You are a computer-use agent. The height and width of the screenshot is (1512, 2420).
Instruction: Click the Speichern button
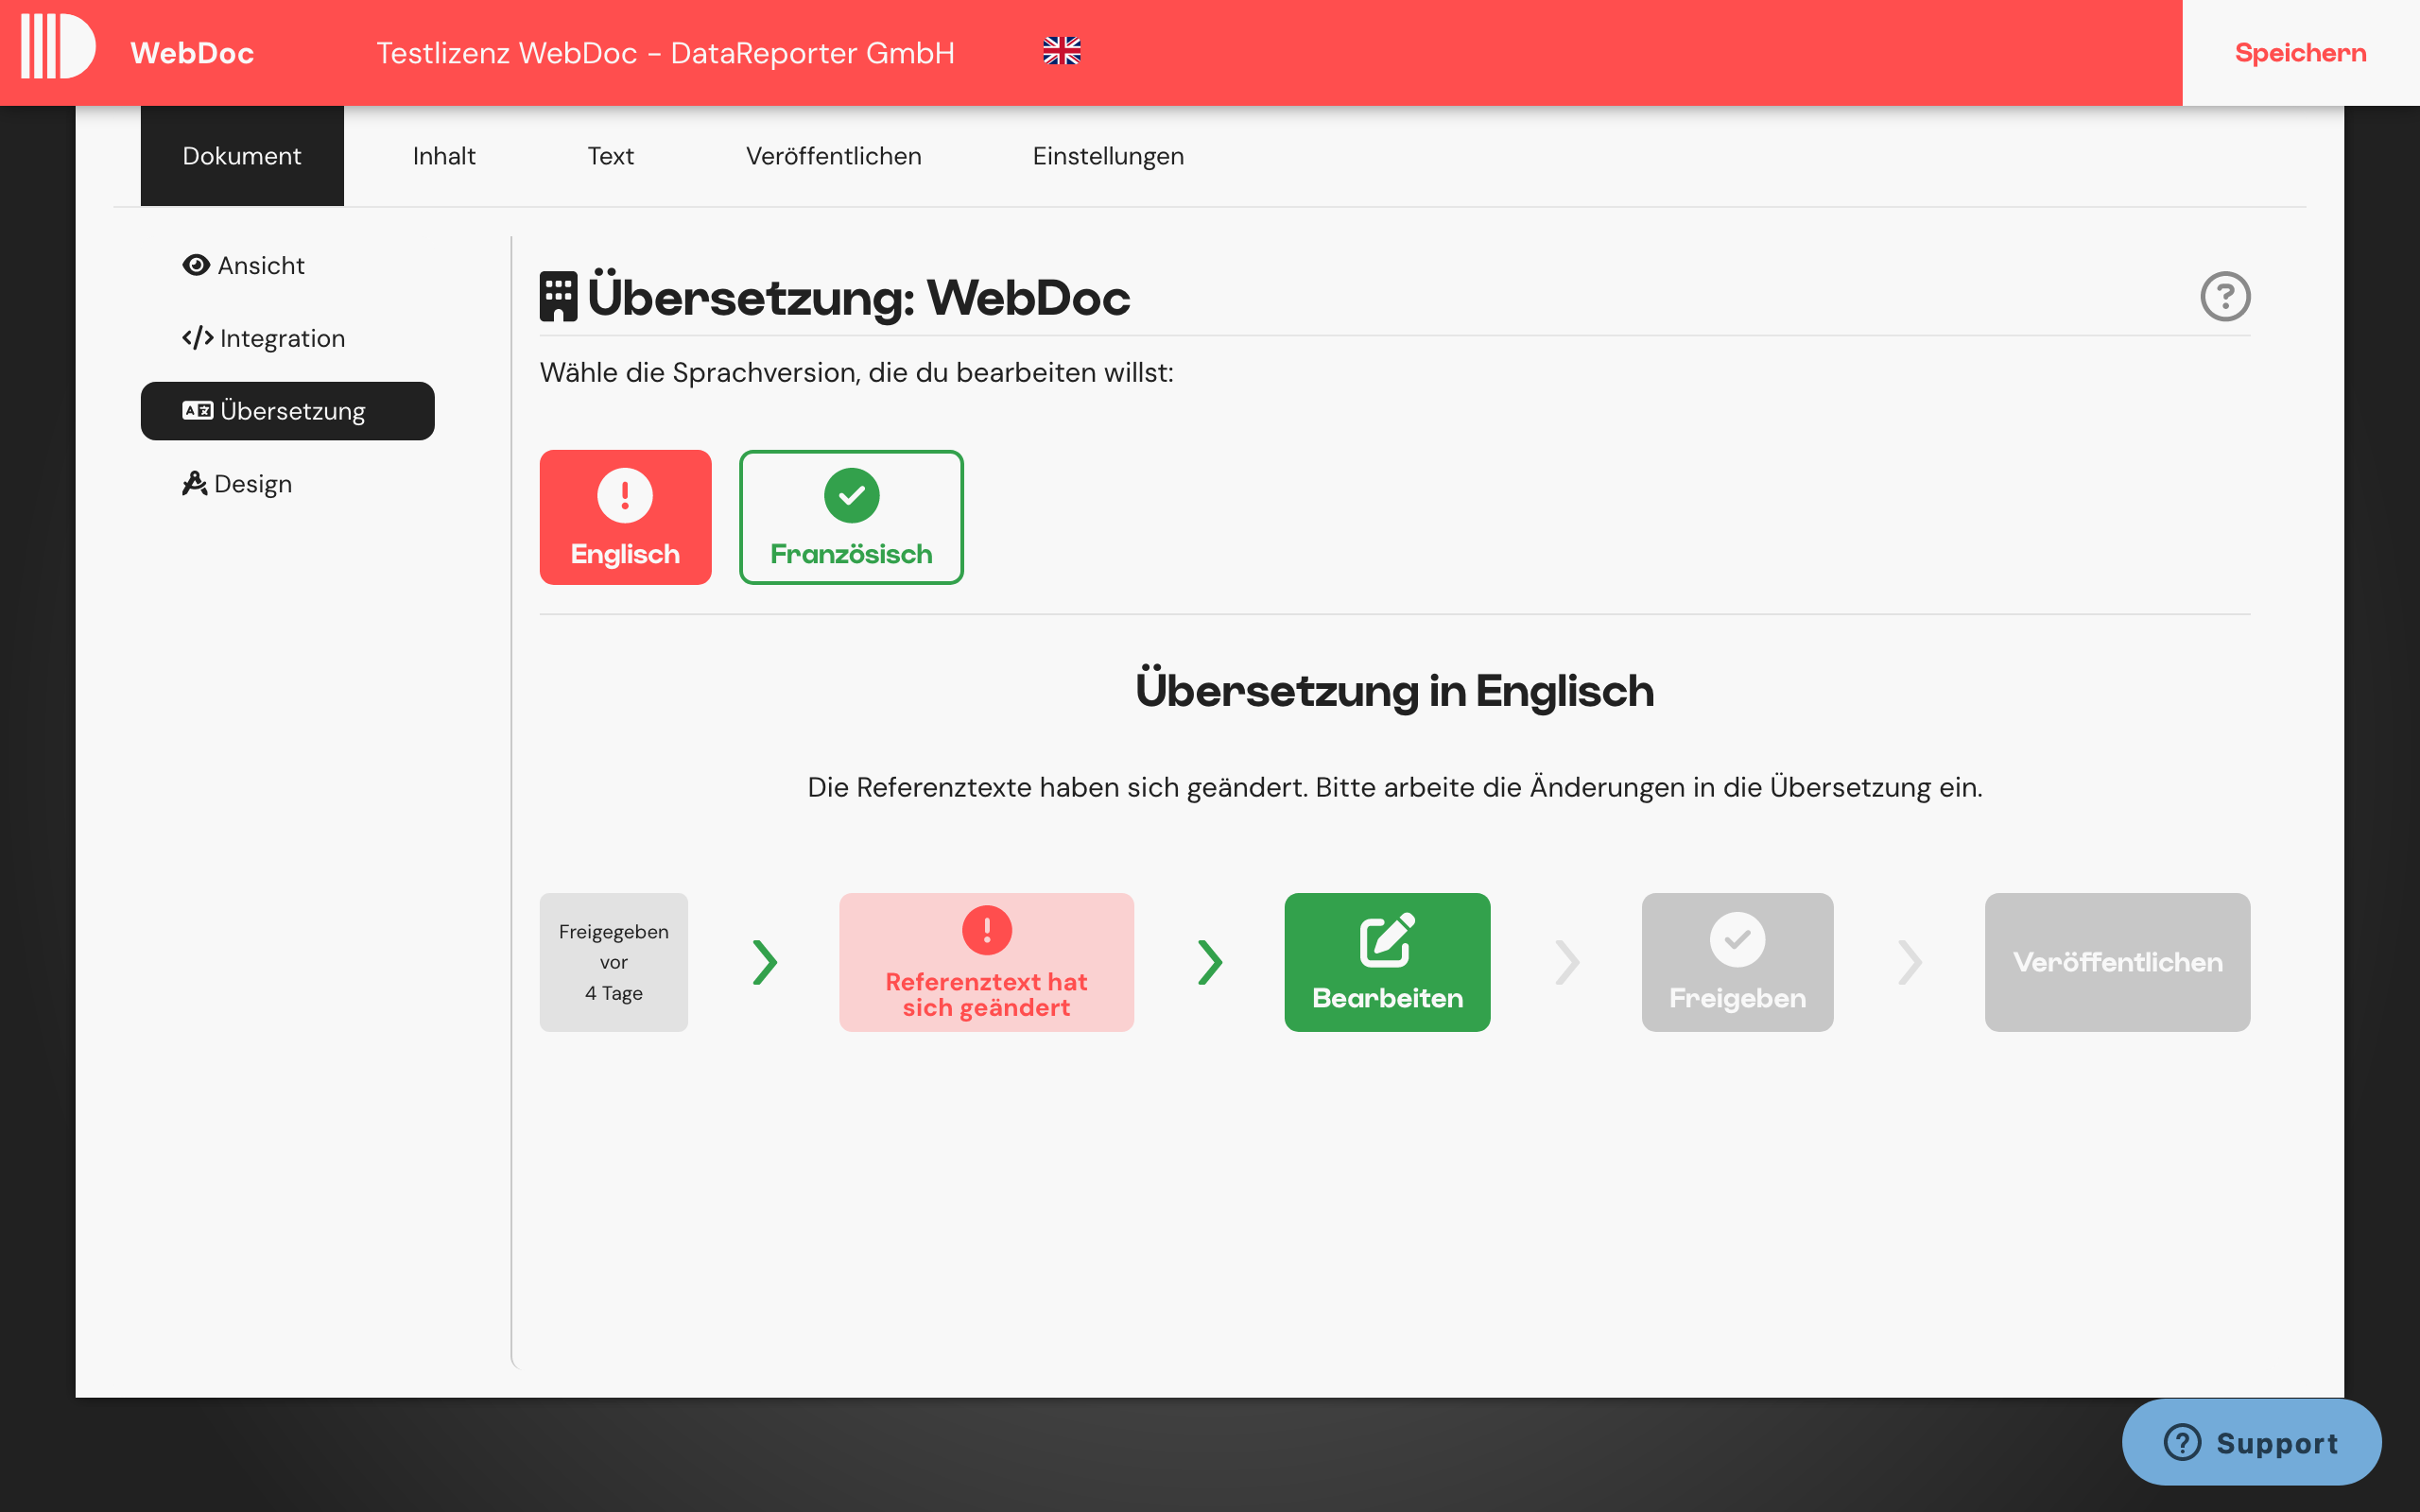click(2300, 52)
